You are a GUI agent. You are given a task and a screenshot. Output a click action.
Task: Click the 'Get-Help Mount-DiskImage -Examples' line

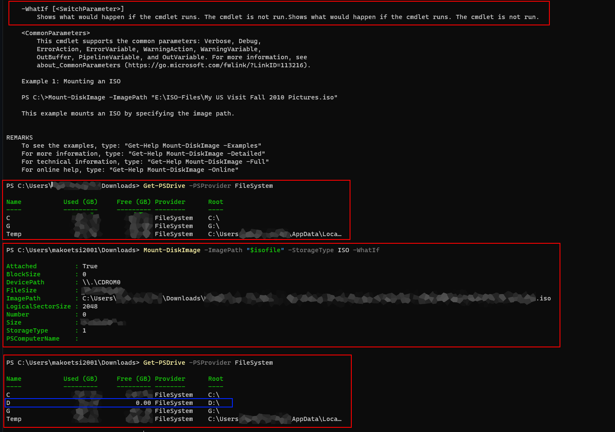point(141,146)
